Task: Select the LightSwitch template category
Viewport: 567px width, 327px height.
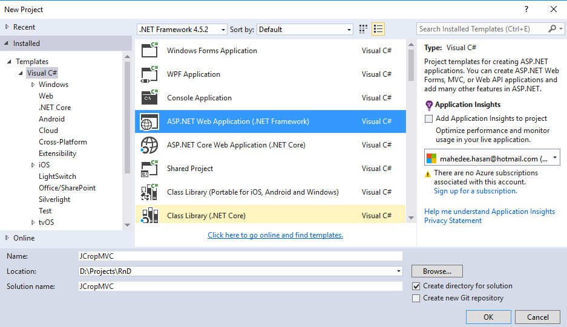Action: (x=57, y=176)
